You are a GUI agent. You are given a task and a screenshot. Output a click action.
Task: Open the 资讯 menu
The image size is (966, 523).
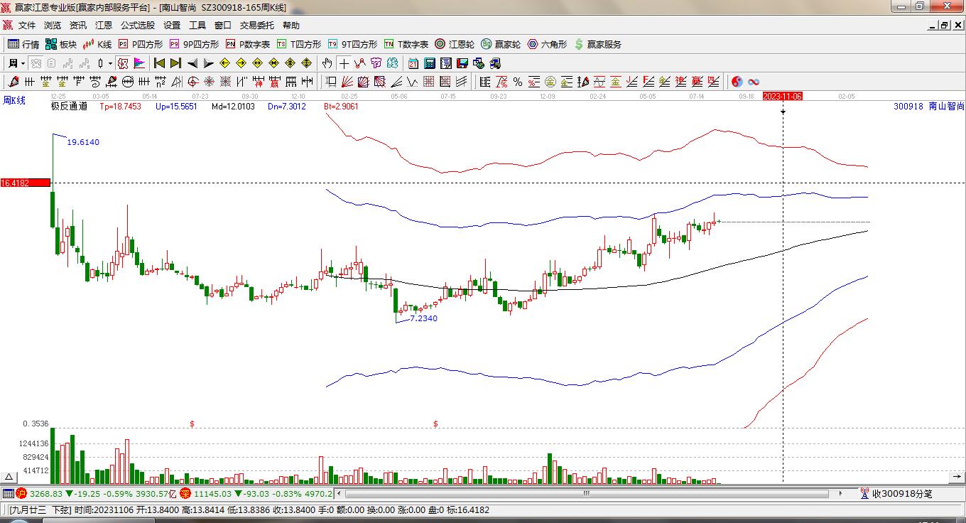click(x=78, y=26)
